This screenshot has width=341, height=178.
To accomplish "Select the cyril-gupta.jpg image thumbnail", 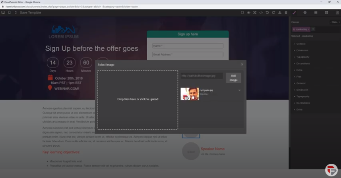I will (x=190, y=94).
